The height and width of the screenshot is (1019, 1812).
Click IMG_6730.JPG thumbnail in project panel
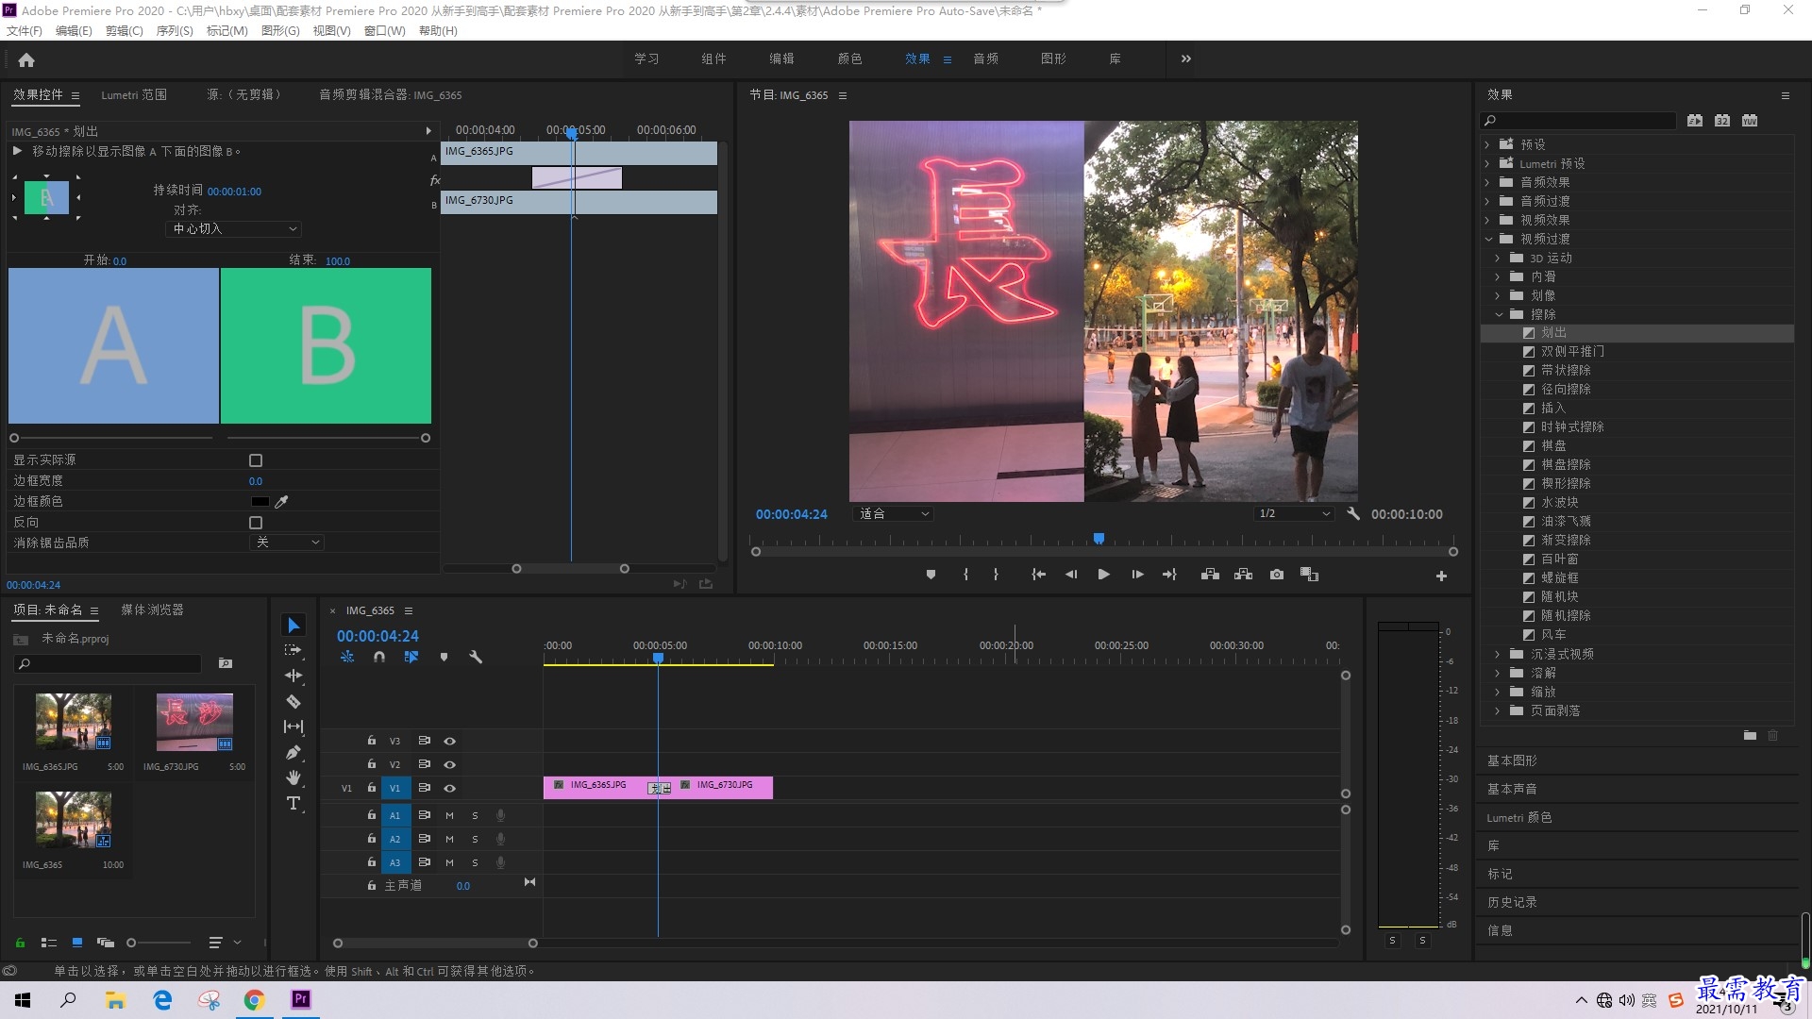coord(194,722)
